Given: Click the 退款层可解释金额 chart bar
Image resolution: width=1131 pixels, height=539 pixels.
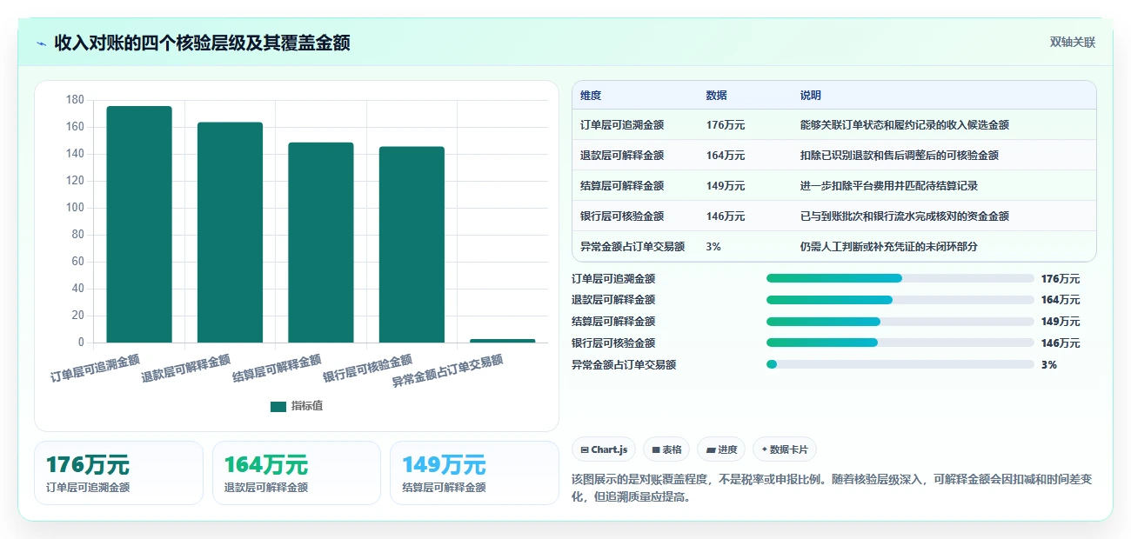Looking at the screenshot, I should (230, 232).
